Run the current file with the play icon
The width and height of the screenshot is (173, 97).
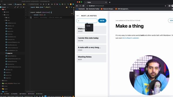tap(41, 4)
